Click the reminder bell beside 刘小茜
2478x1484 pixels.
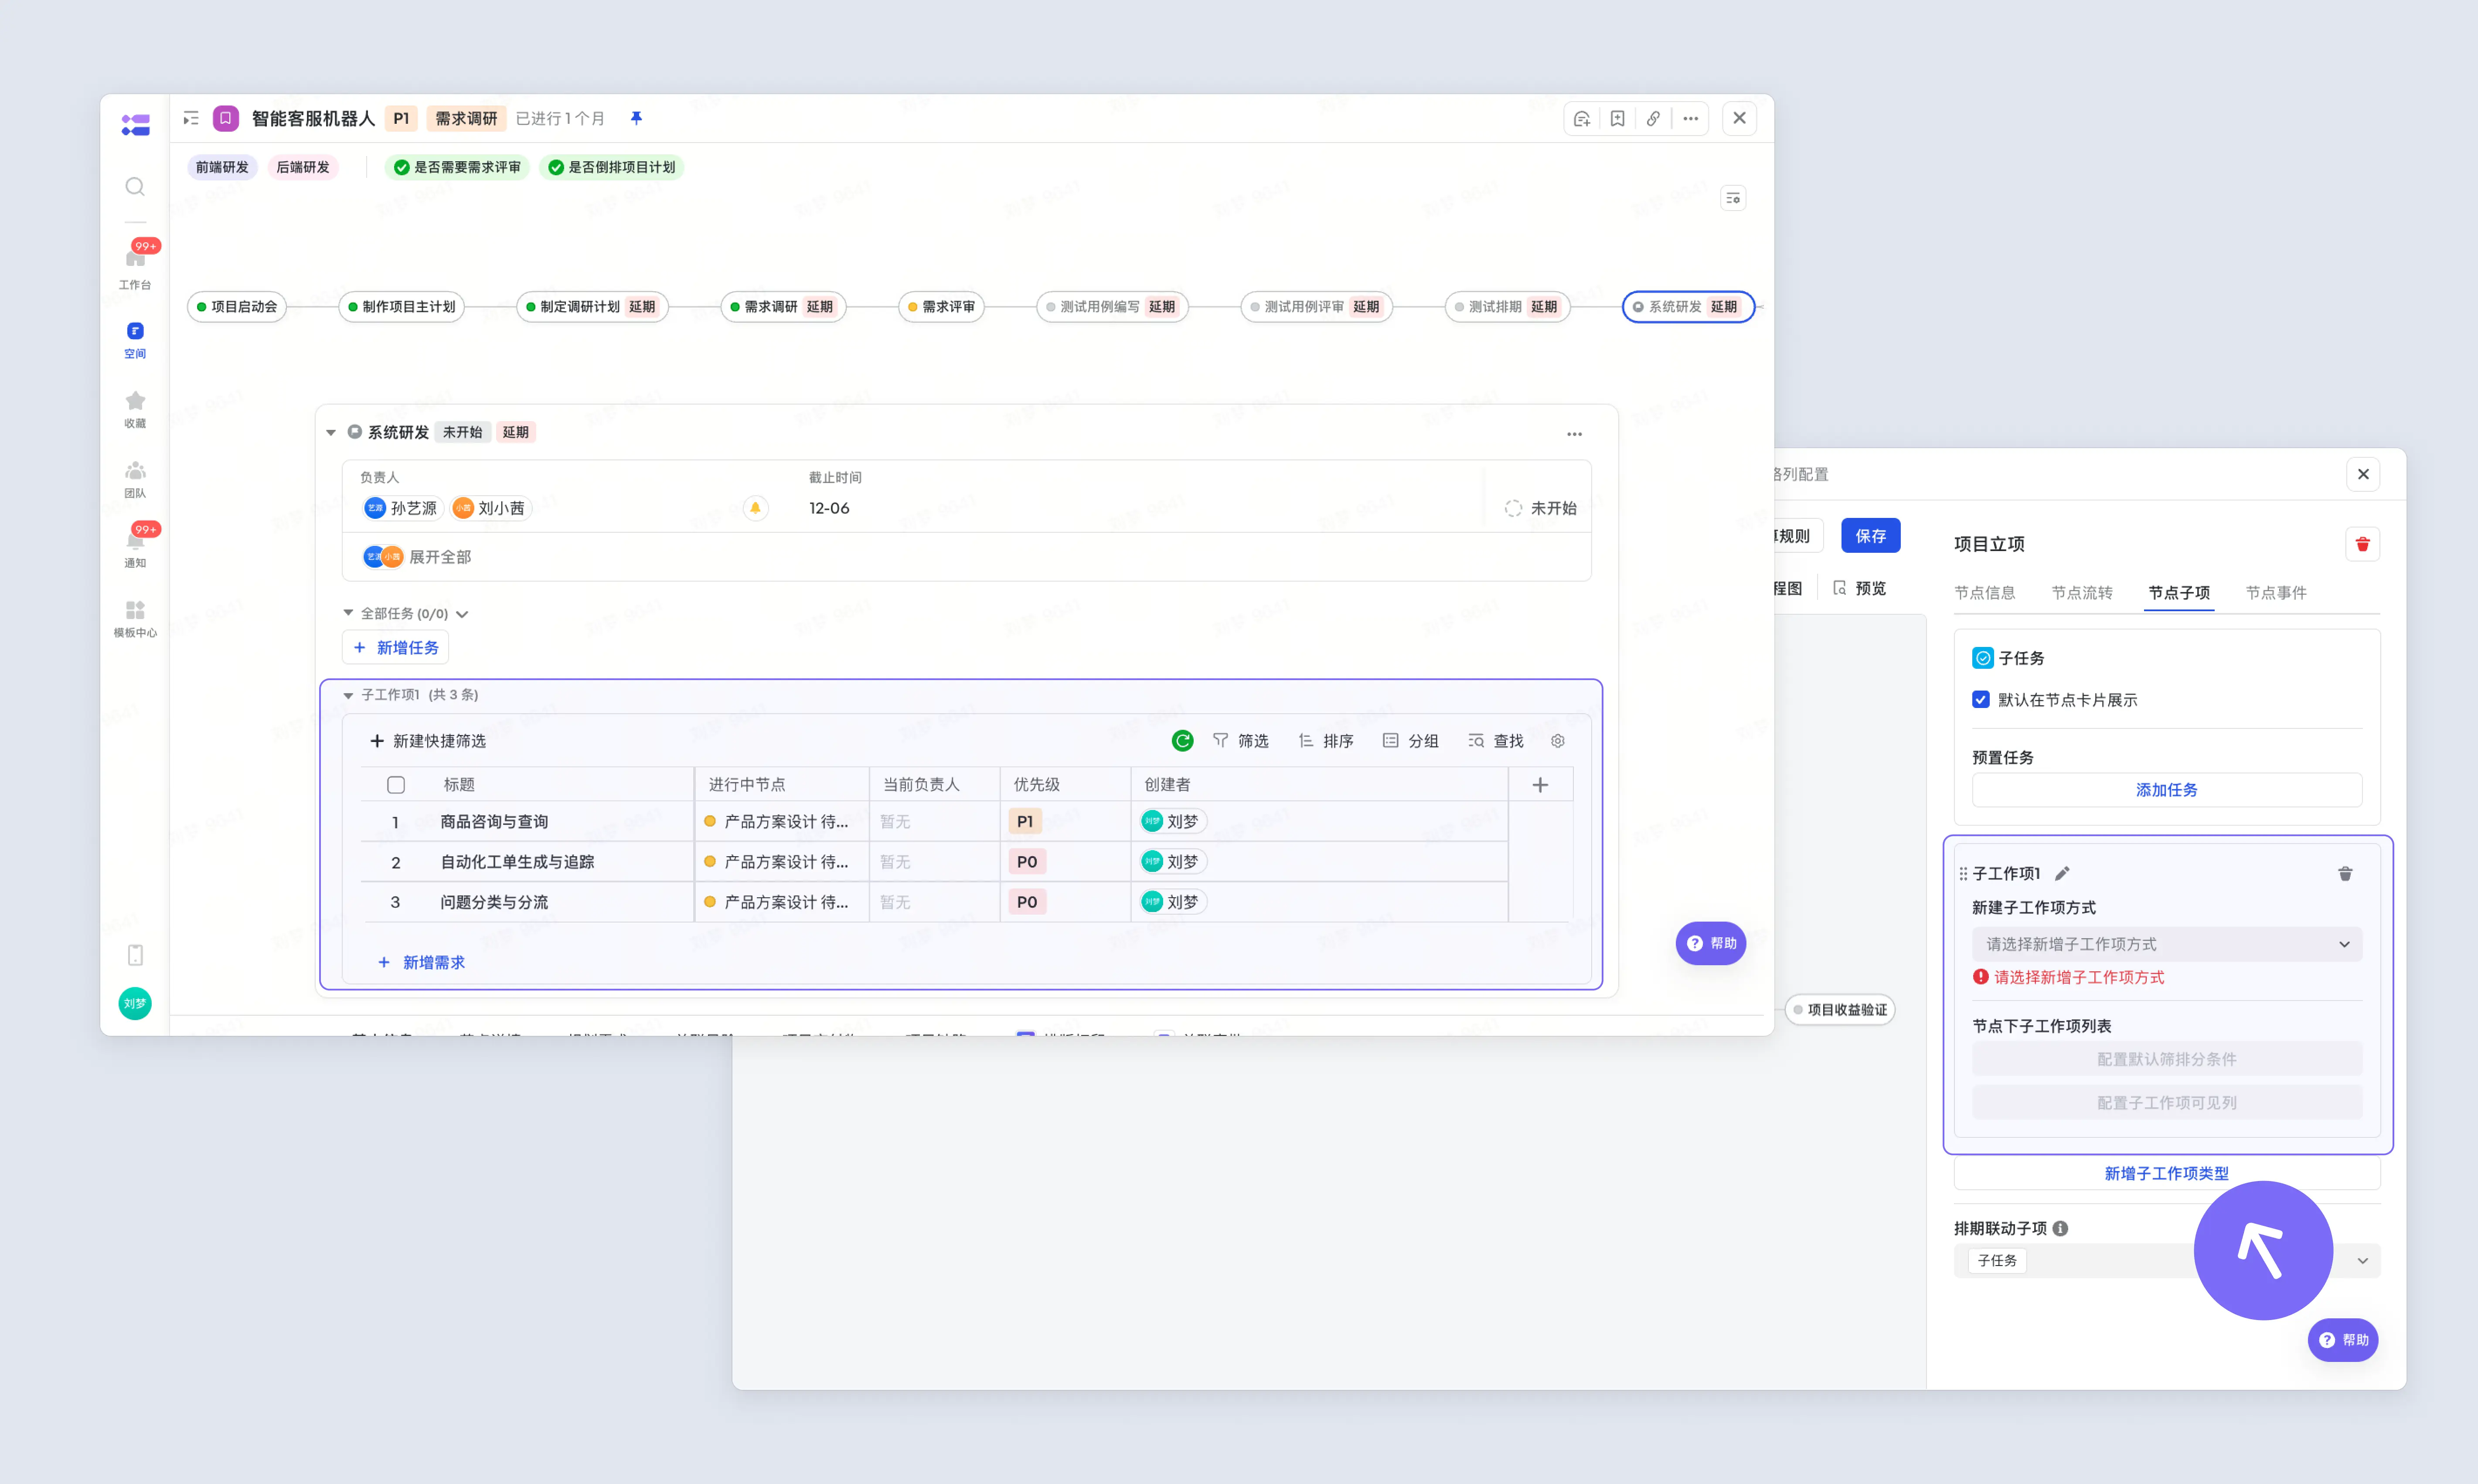[755, 508]
